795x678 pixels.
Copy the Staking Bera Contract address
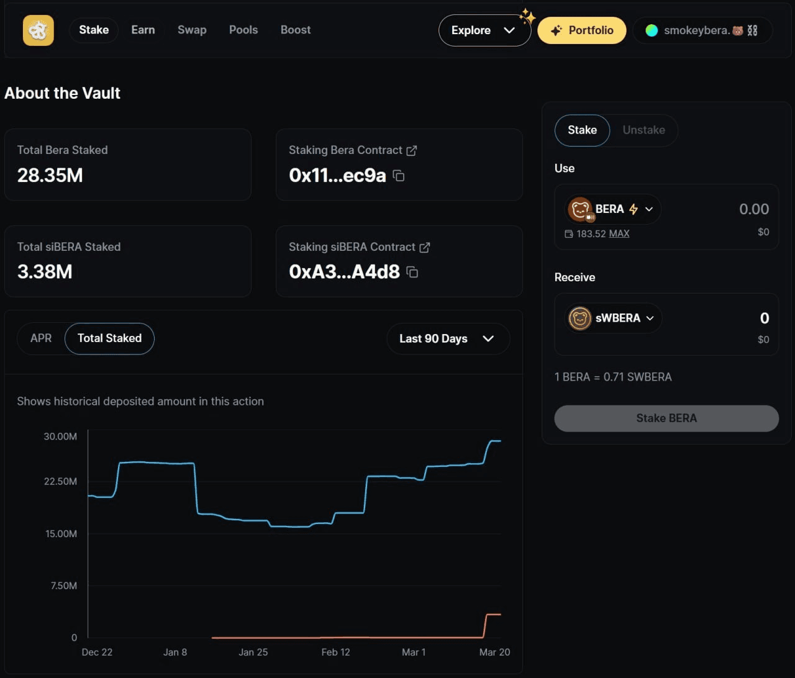click(399, 176)
